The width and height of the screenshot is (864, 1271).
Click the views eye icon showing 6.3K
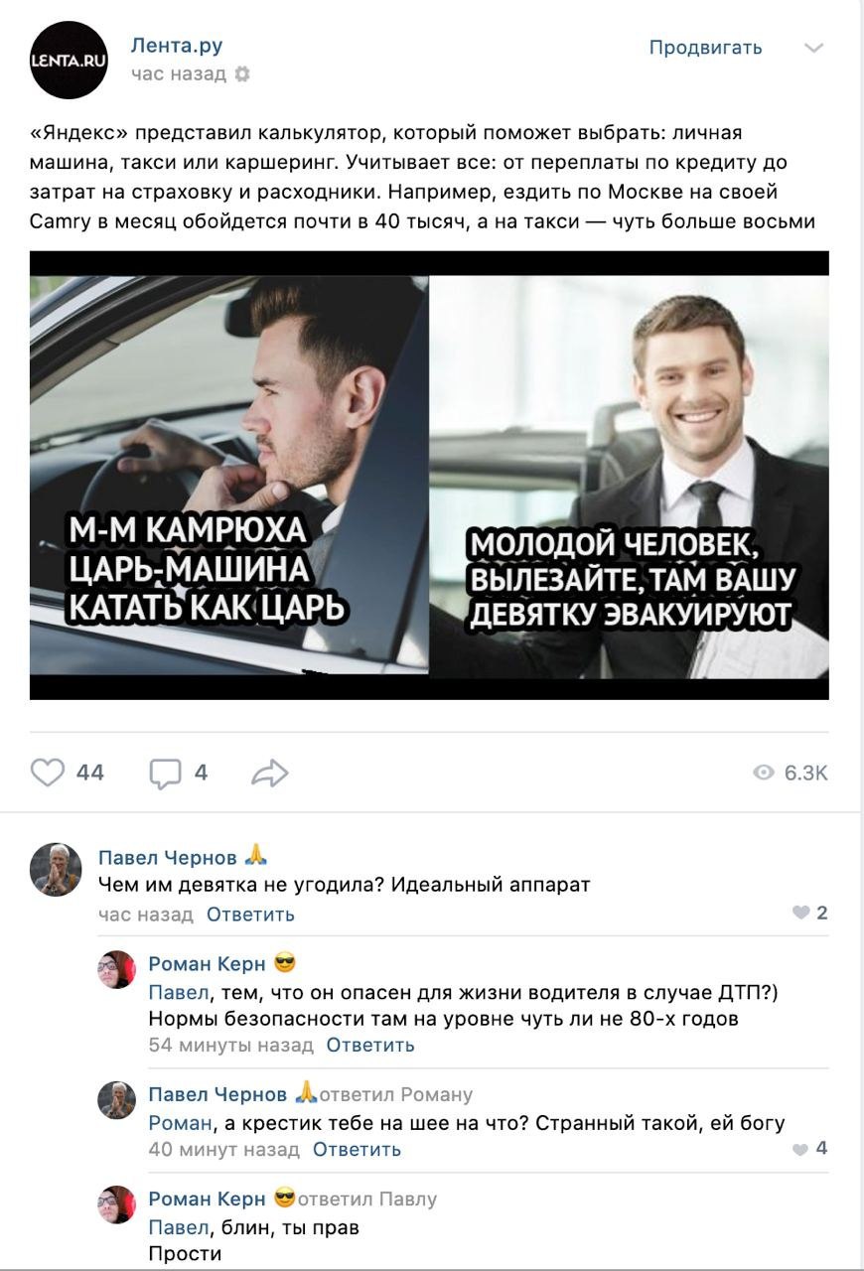764,774
